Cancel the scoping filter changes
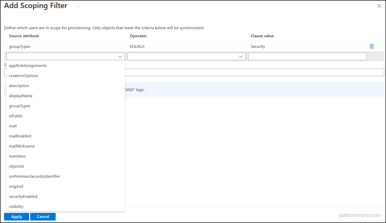 click(x=43, y=217)
